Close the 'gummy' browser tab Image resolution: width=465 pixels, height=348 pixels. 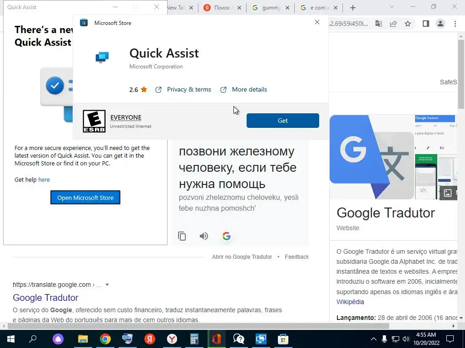pos(287,8)
